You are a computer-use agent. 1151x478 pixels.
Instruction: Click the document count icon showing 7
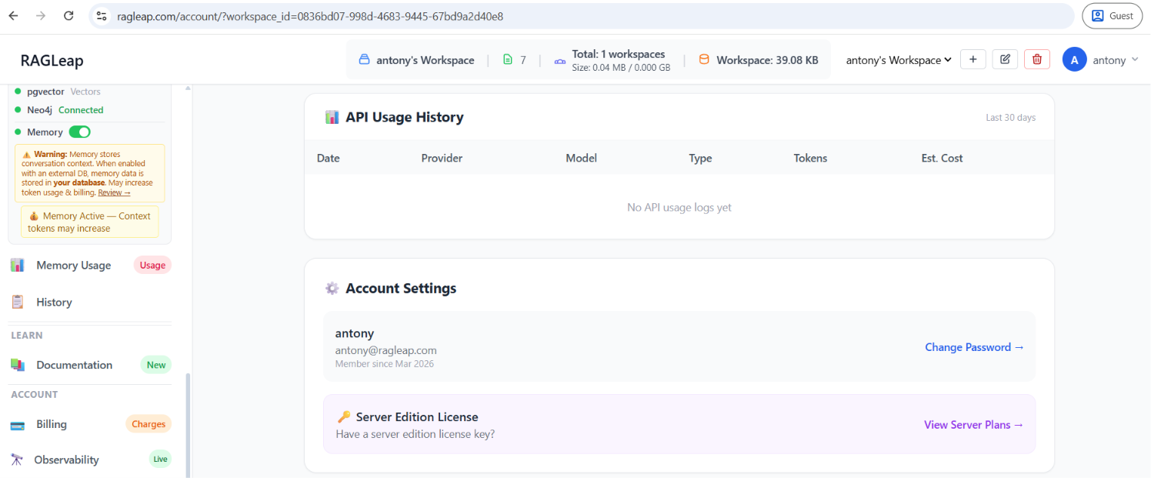point(507,60)
